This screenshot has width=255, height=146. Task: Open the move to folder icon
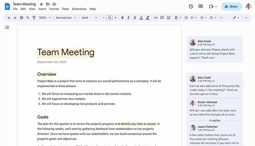[48, 4]
